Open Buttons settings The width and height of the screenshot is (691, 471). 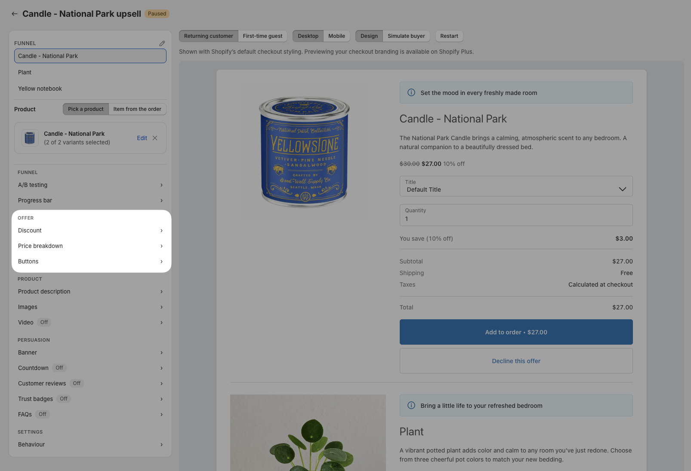pyautogui.click(x=90, y=261)
